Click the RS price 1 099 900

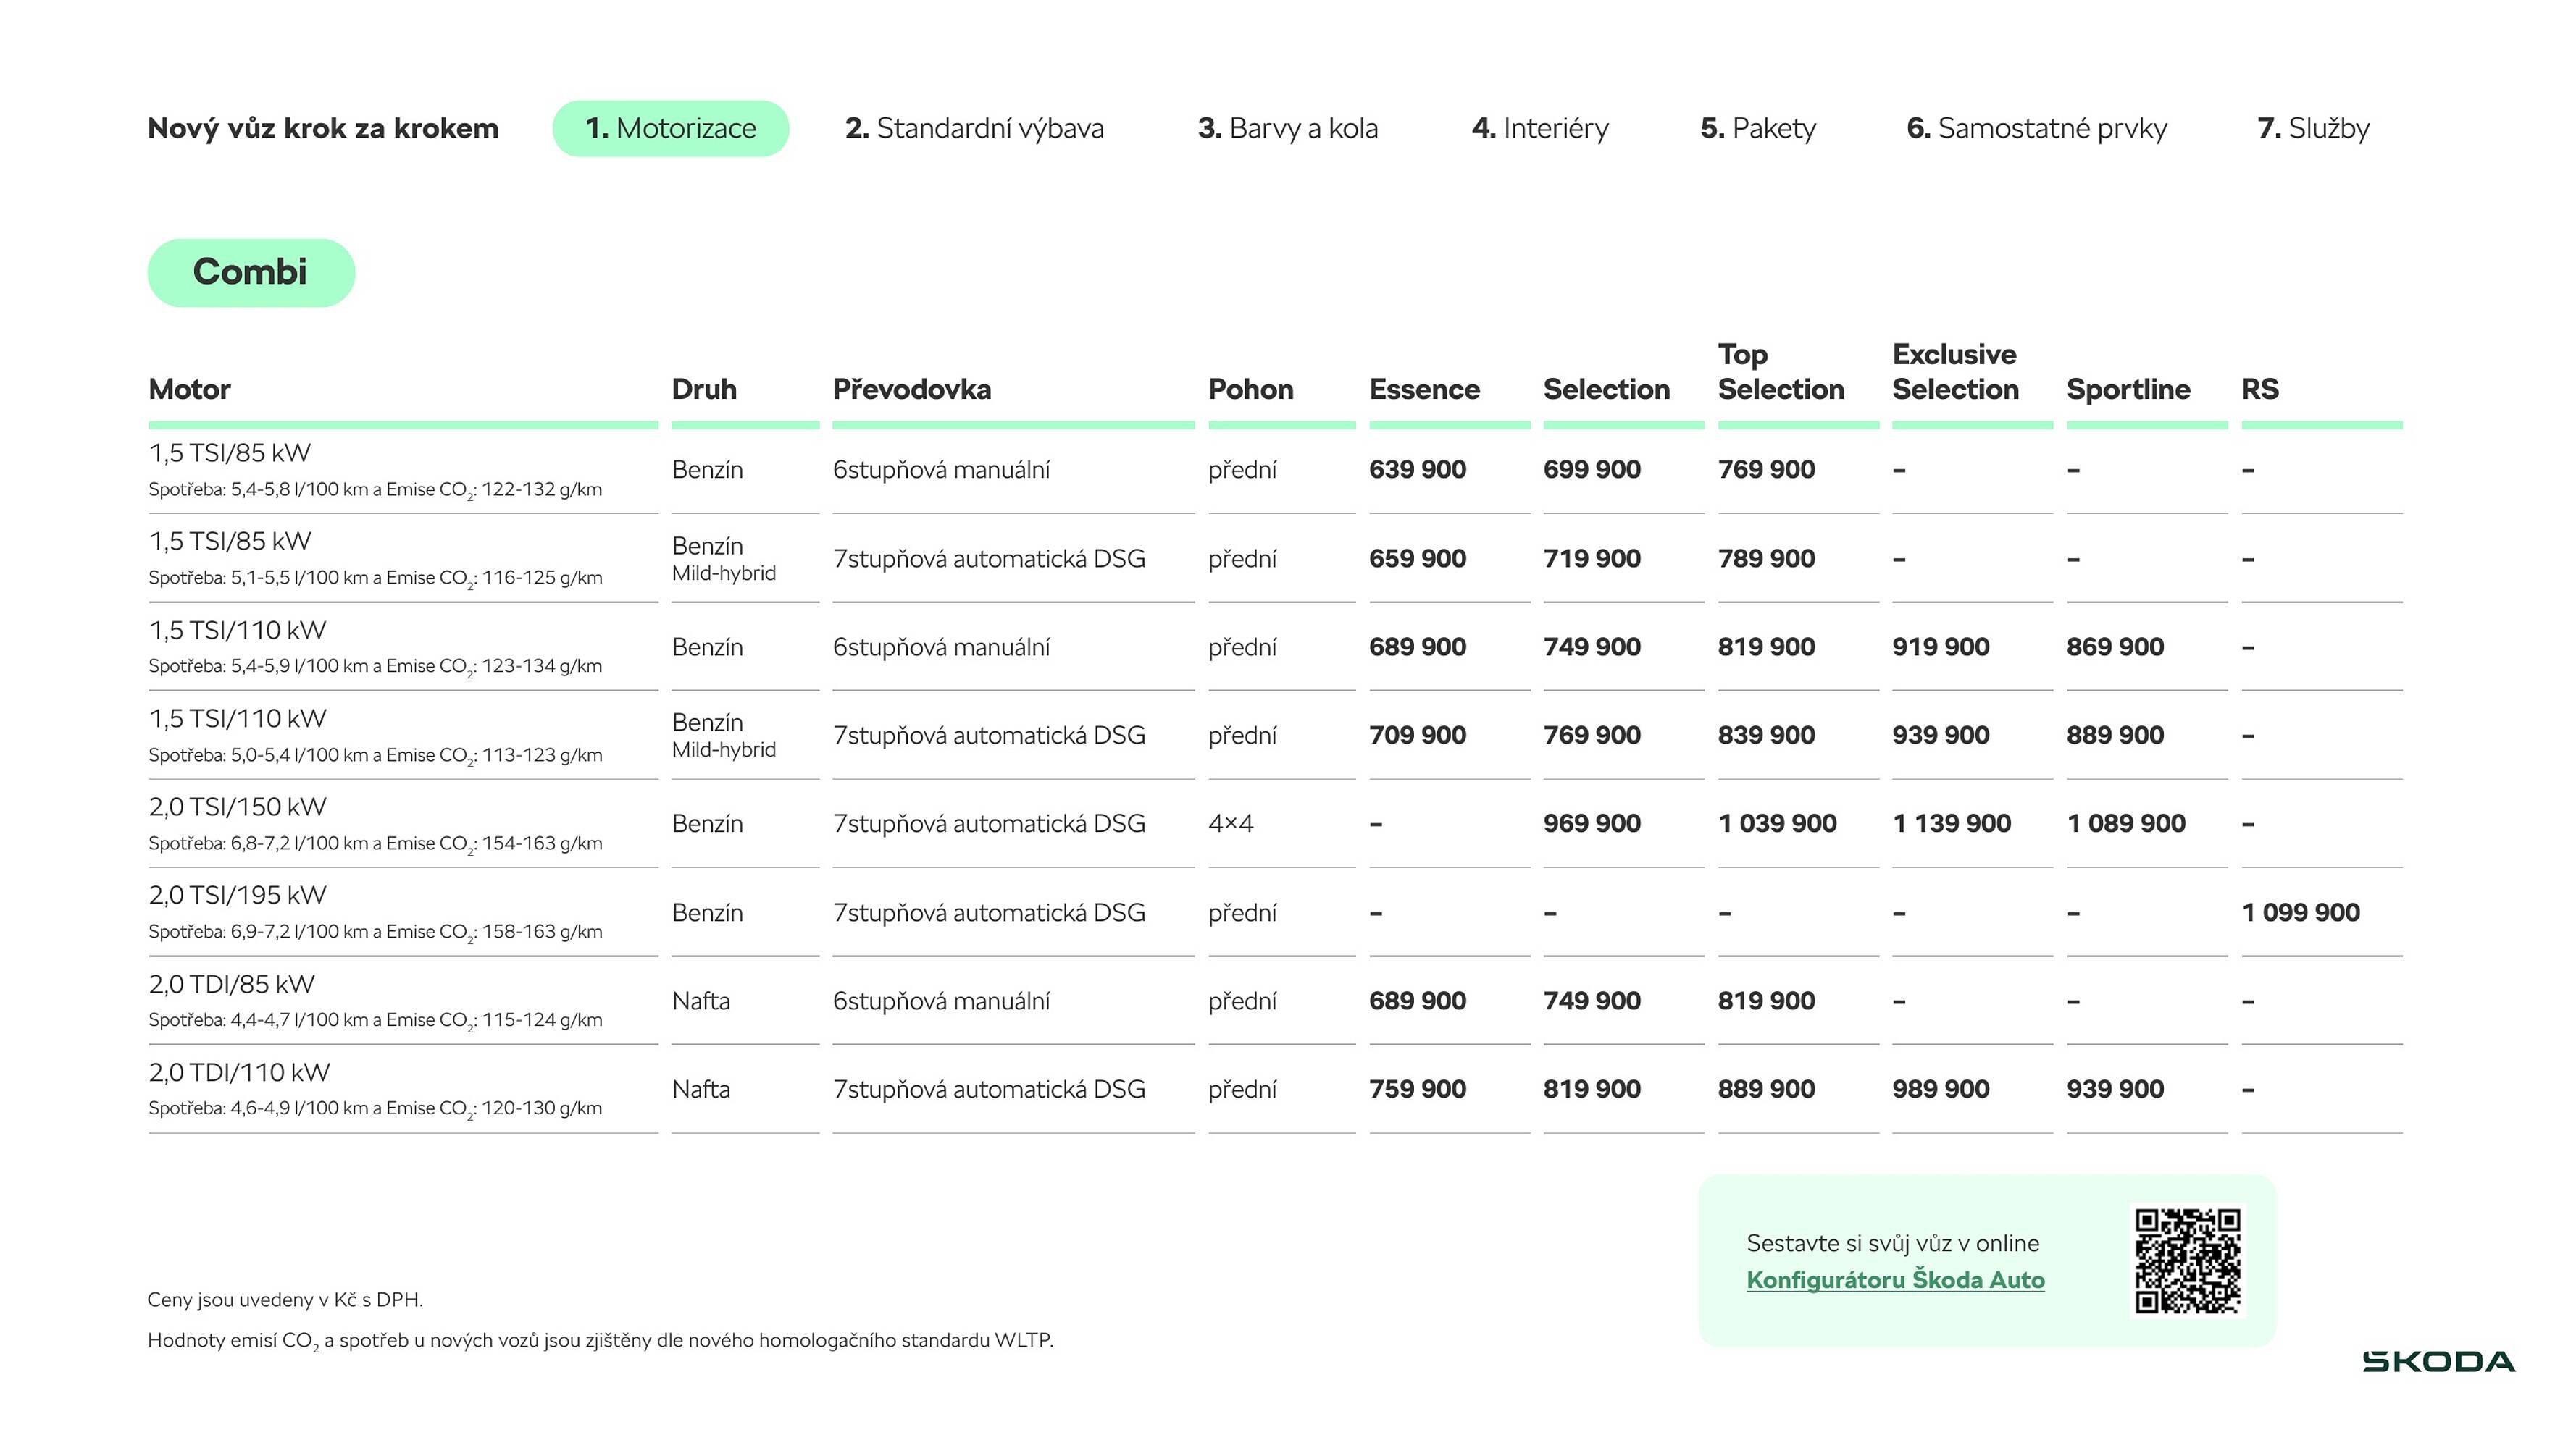click(x=2300, y=912)
